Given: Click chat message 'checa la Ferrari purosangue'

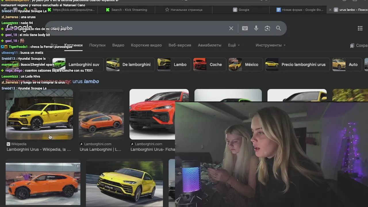Looking at the screenshot, I should (51, 47).
